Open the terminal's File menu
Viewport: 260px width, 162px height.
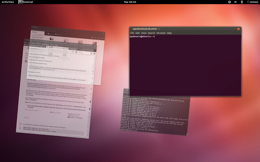132,33
